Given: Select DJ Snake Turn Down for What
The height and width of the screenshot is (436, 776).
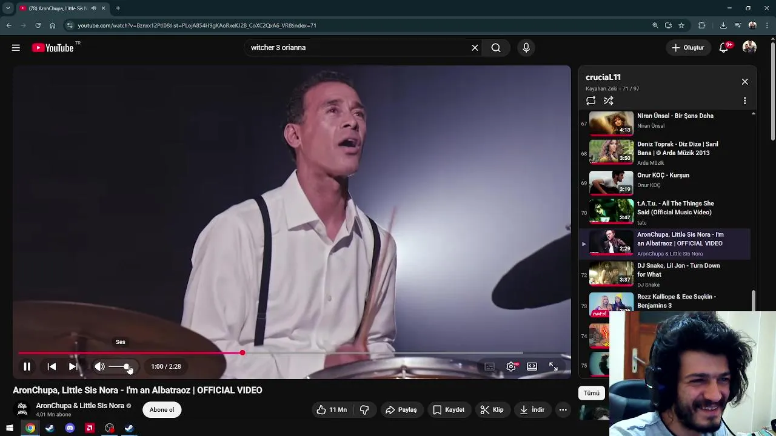Looking at the screenshot, I should [x=664, y=274].
